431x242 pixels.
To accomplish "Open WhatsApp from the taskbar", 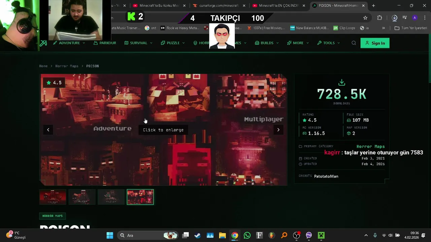I will (x=247, y=235).
